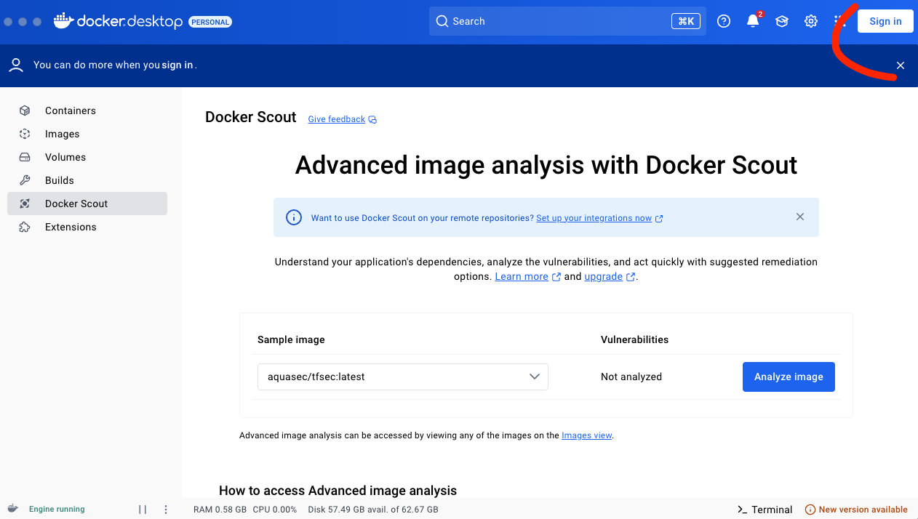Image resolution: width=918 pixels, height=519 pixels.
Task: Click the Images icon in sidebar
Action: [x=25, y=134]
